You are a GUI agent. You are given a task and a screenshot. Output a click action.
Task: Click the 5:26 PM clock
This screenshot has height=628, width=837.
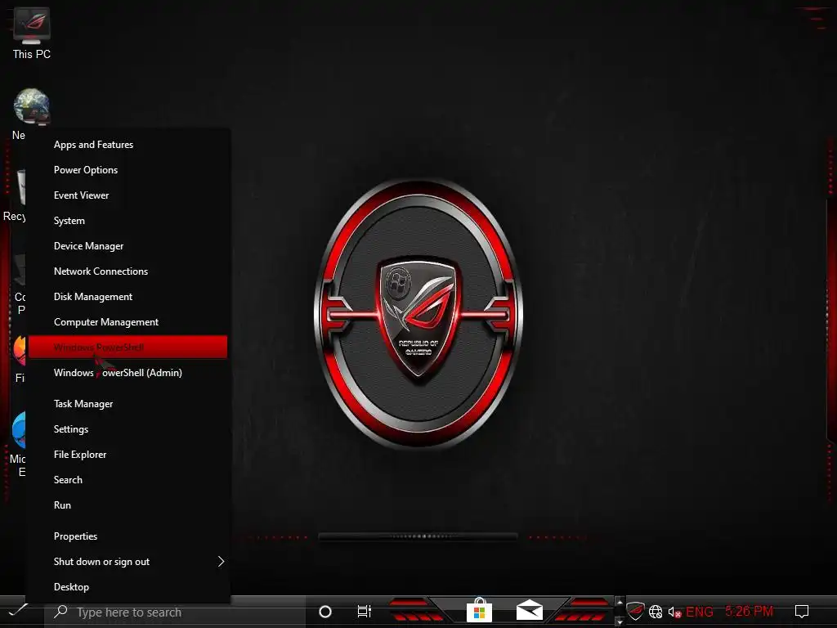coord(749,611)
